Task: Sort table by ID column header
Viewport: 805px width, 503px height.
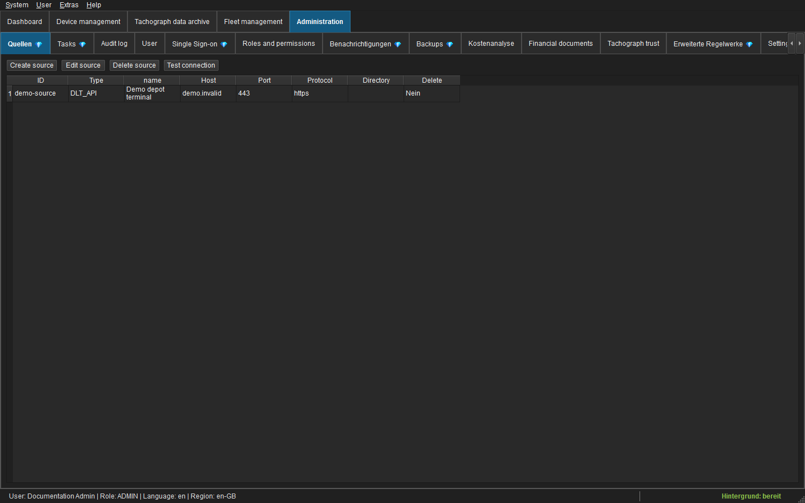Action: [x=40, y=80]
